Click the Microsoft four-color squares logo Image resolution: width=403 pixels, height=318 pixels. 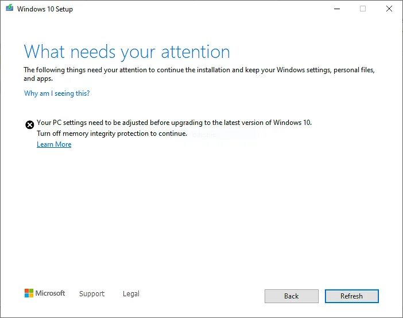click(29, 293)
